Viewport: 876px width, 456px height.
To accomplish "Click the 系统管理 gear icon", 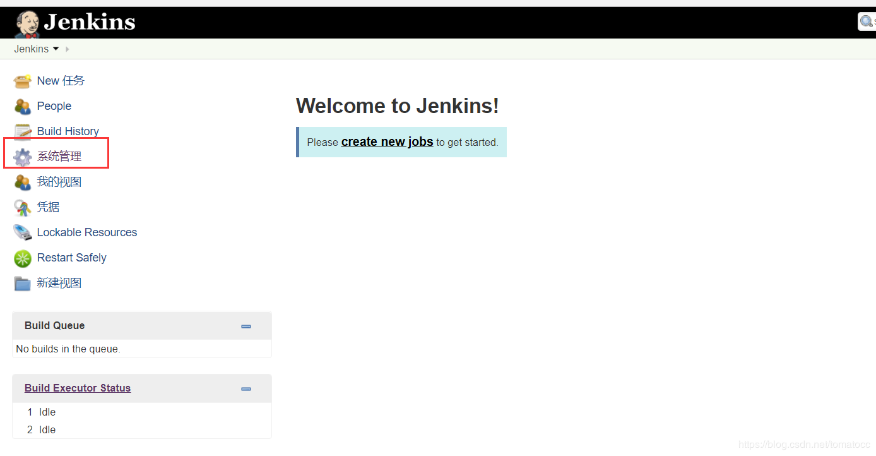I will (x=23, y=157).
